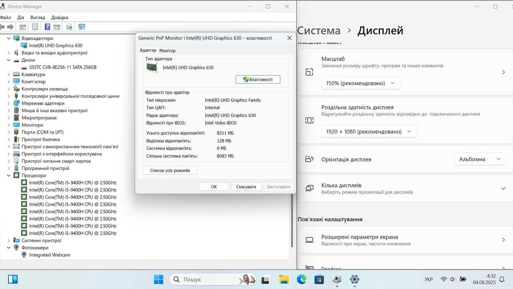Click the show/hide console tree toolbar icon
This screenshot has height=289, width=513.
click(x=23, y=27)
